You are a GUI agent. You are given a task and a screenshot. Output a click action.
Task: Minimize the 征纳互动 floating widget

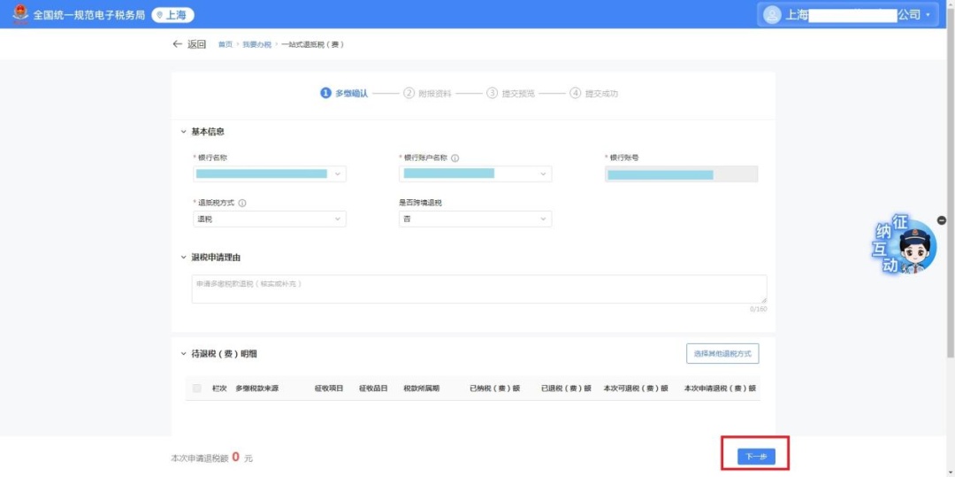941,220
